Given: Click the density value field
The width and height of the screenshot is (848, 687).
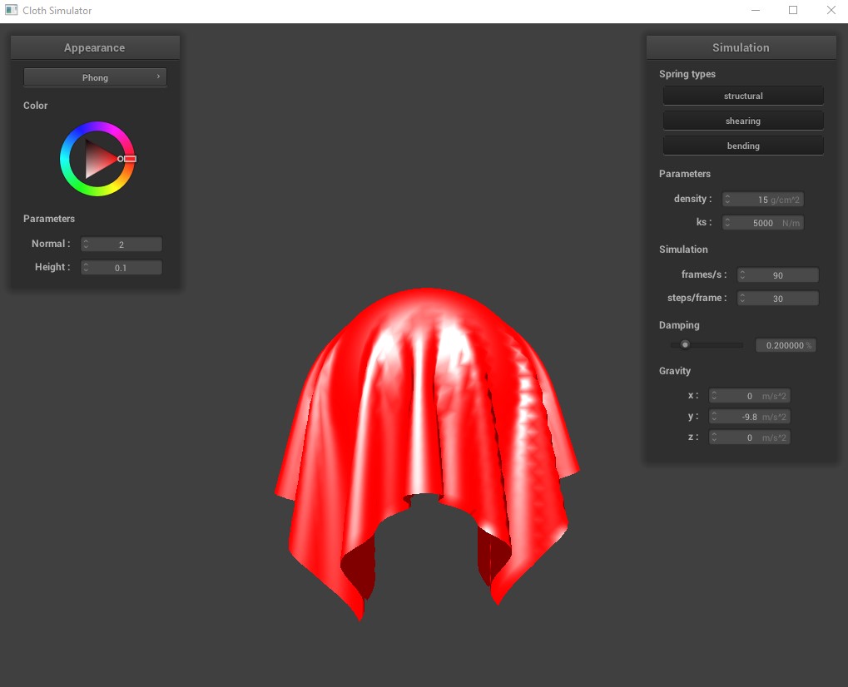Looking at the screenshot, I should [762, 200].
